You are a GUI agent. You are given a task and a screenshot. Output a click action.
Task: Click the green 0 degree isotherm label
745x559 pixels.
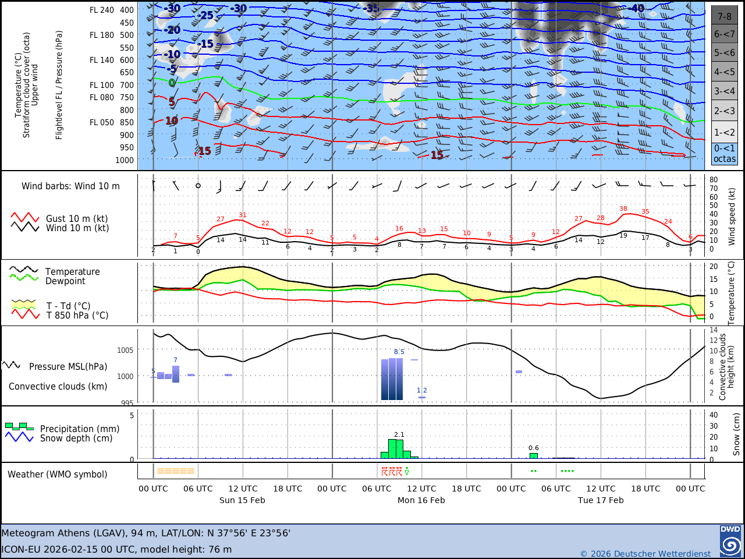click(172, 83)
